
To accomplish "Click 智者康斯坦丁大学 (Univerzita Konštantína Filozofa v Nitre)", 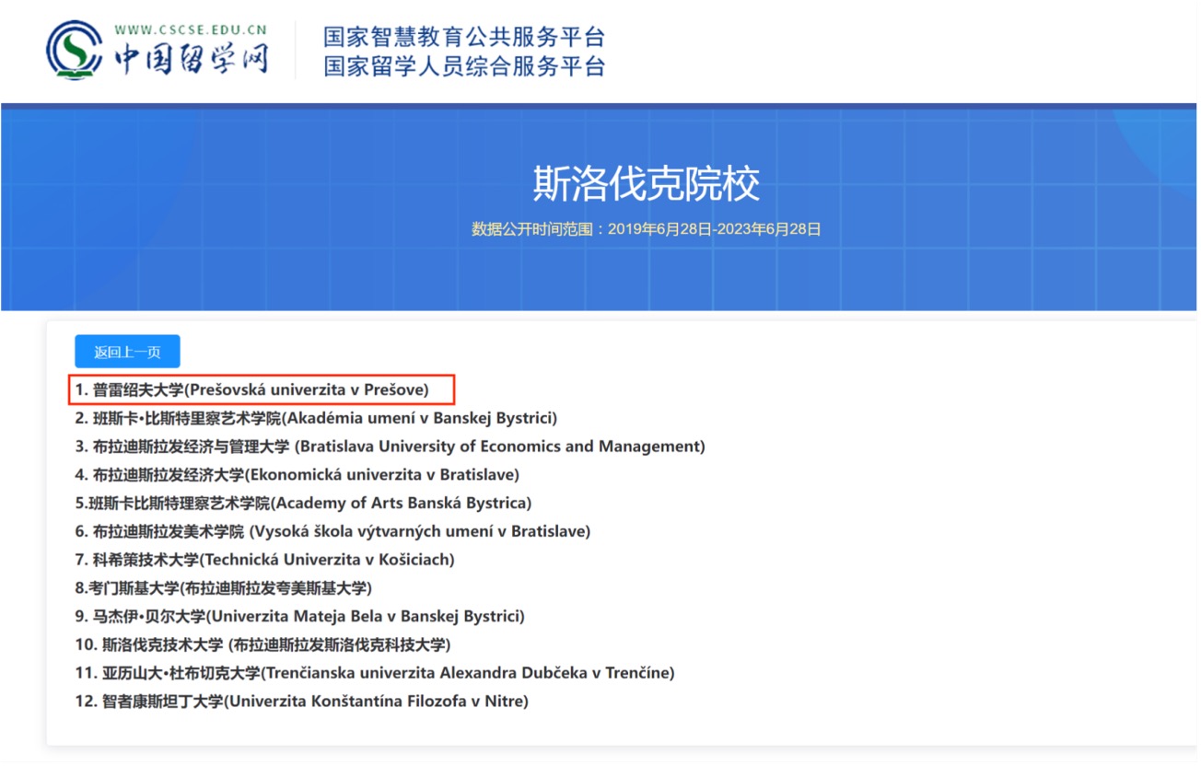I will [302, 702].
